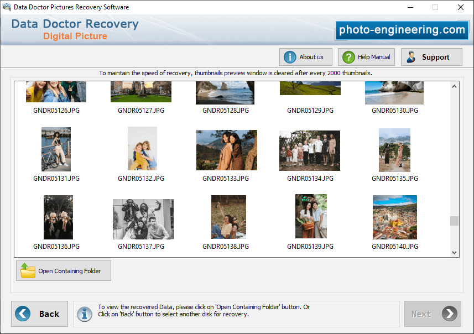
Task: Select thumbnail GNDR05128.JPG beach photo
Action: pyautogui.click(x=225, y=93)
